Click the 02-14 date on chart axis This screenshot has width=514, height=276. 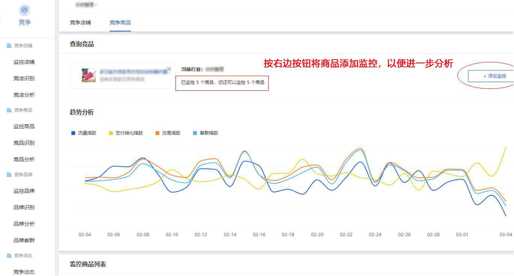point(230,235)
